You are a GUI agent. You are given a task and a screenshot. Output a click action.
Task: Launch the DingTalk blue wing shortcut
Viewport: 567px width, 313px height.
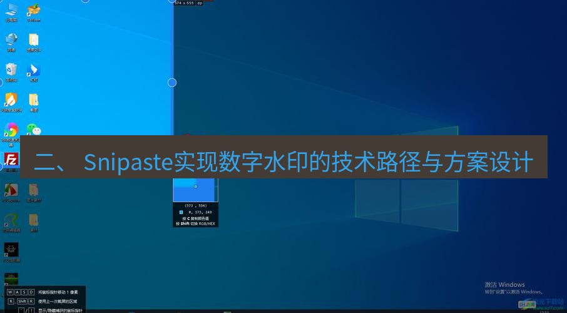point(34,73)
